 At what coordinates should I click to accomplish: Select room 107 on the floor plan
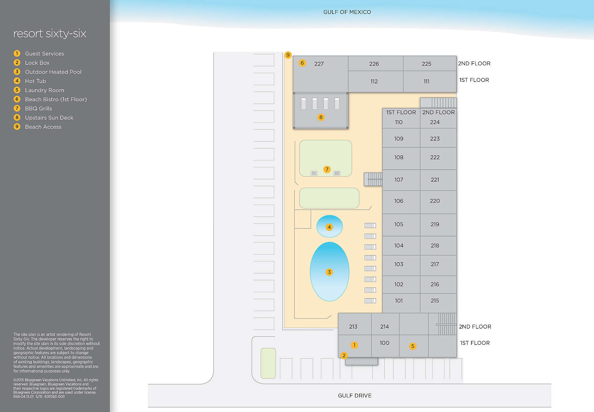coord(399,180)
